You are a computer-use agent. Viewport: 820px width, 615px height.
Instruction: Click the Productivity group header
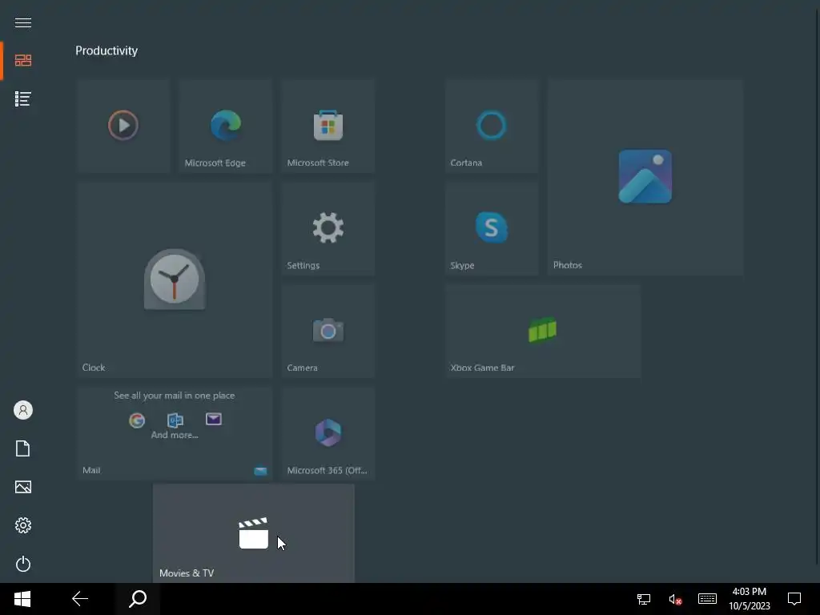(x=107, y=50)
